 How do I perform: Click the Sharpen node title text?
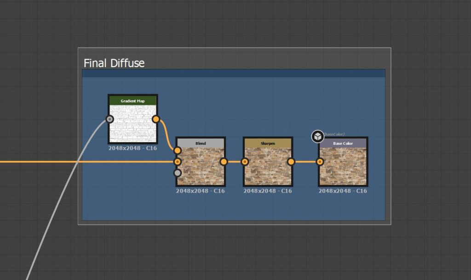tap(268, 143)
